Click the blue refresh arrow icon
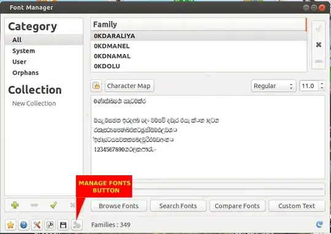The width and height of the screenshot is (331, 234). pos(319,224)
